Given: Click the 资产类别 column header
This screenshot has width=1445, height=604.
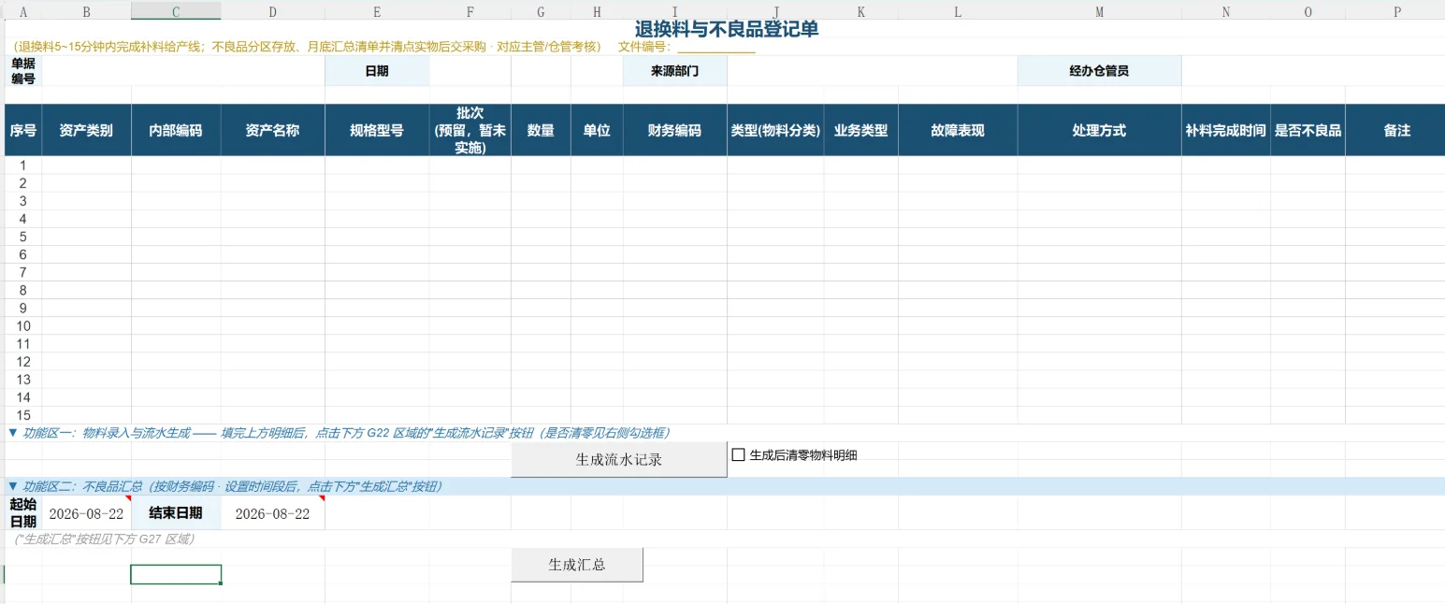Looking at the screenshot, I should click(x=86, y=130).
